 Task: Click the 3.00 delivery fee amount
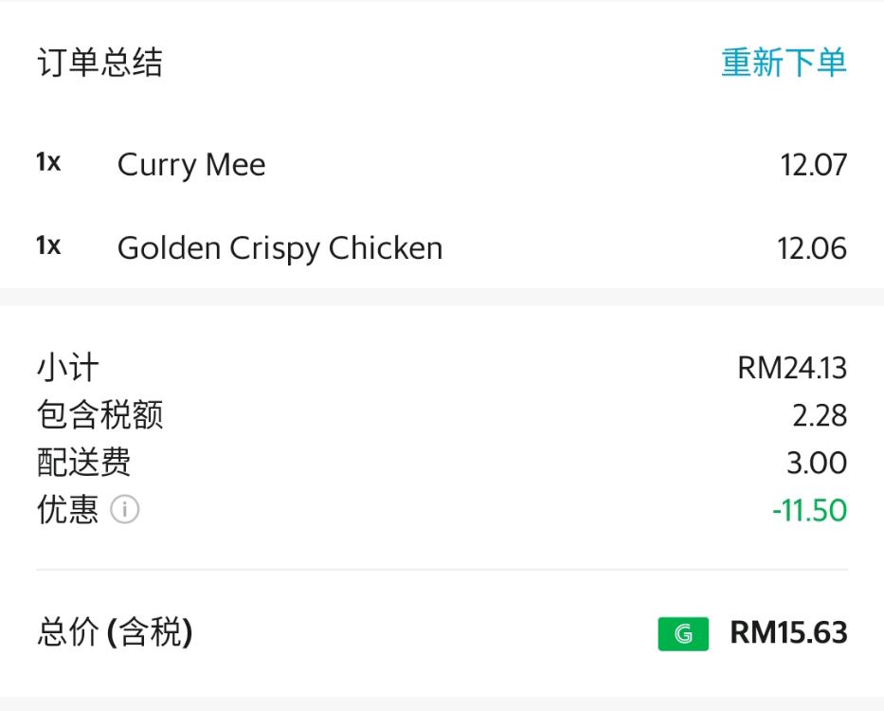817,463
